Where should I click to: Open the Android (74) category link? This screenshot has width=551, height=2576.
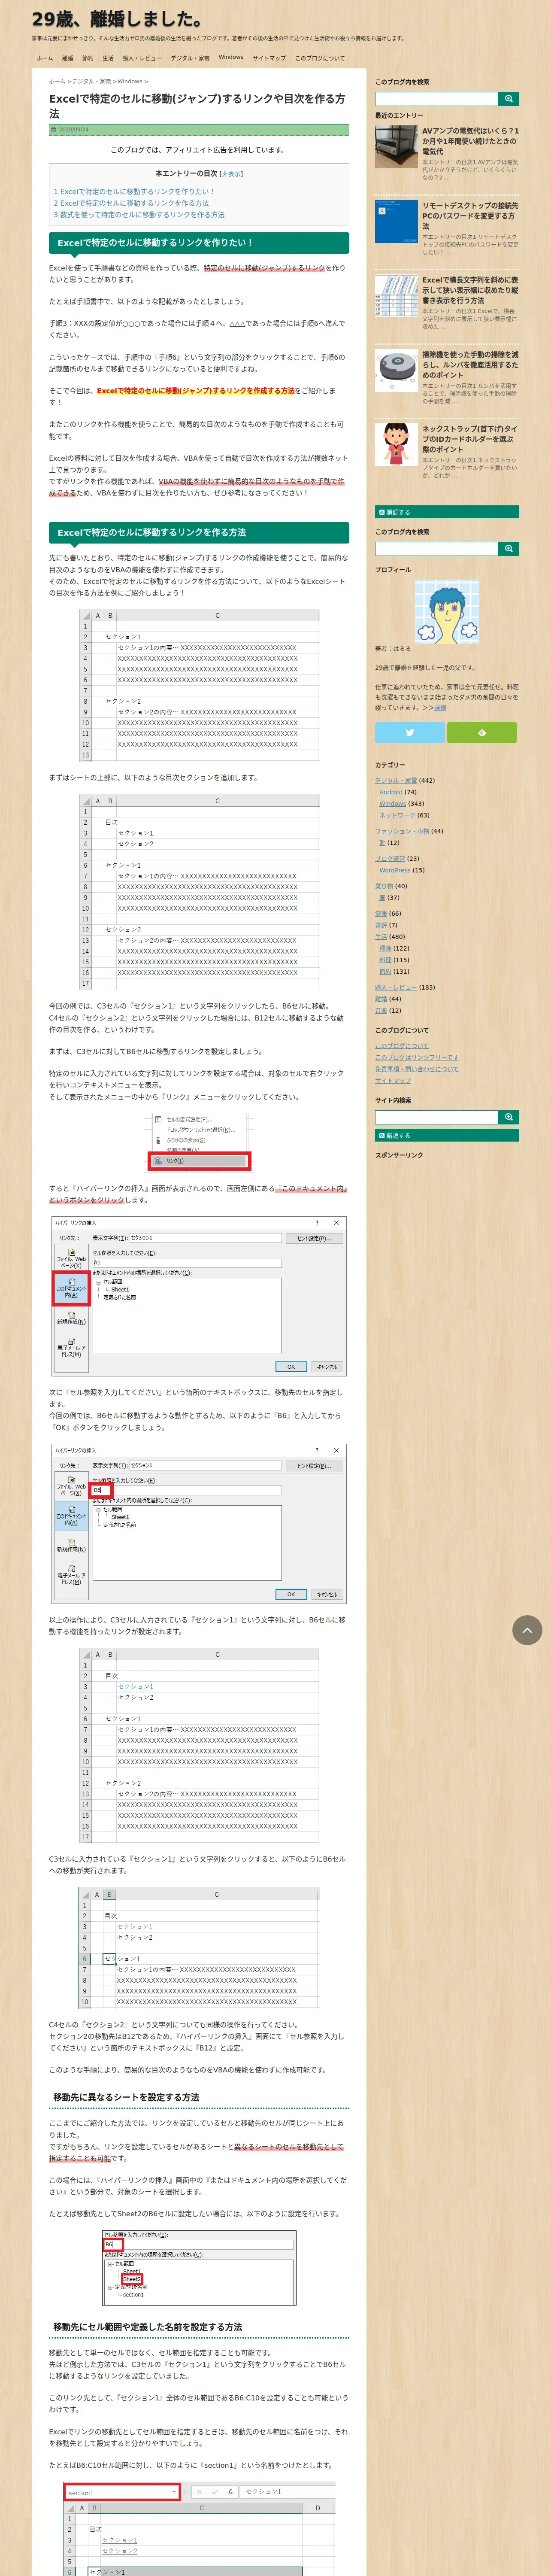click(391, 792)
